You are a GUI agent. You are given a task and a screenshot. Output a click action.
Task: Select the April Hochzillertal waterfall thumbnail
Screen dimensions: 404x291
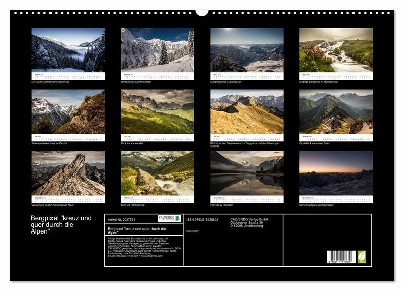click(336, 50)
